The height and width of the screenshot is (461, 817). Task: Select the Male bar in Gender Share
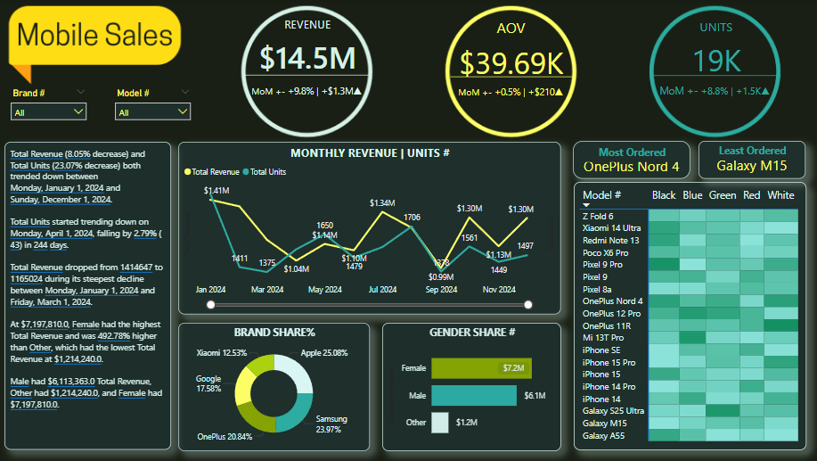(x=474, y=395)
